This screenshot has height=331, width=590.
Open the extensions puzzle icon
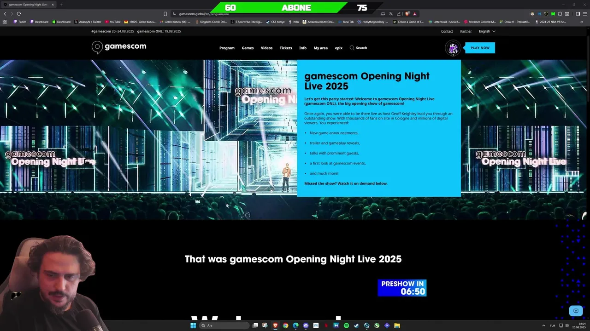560,14
